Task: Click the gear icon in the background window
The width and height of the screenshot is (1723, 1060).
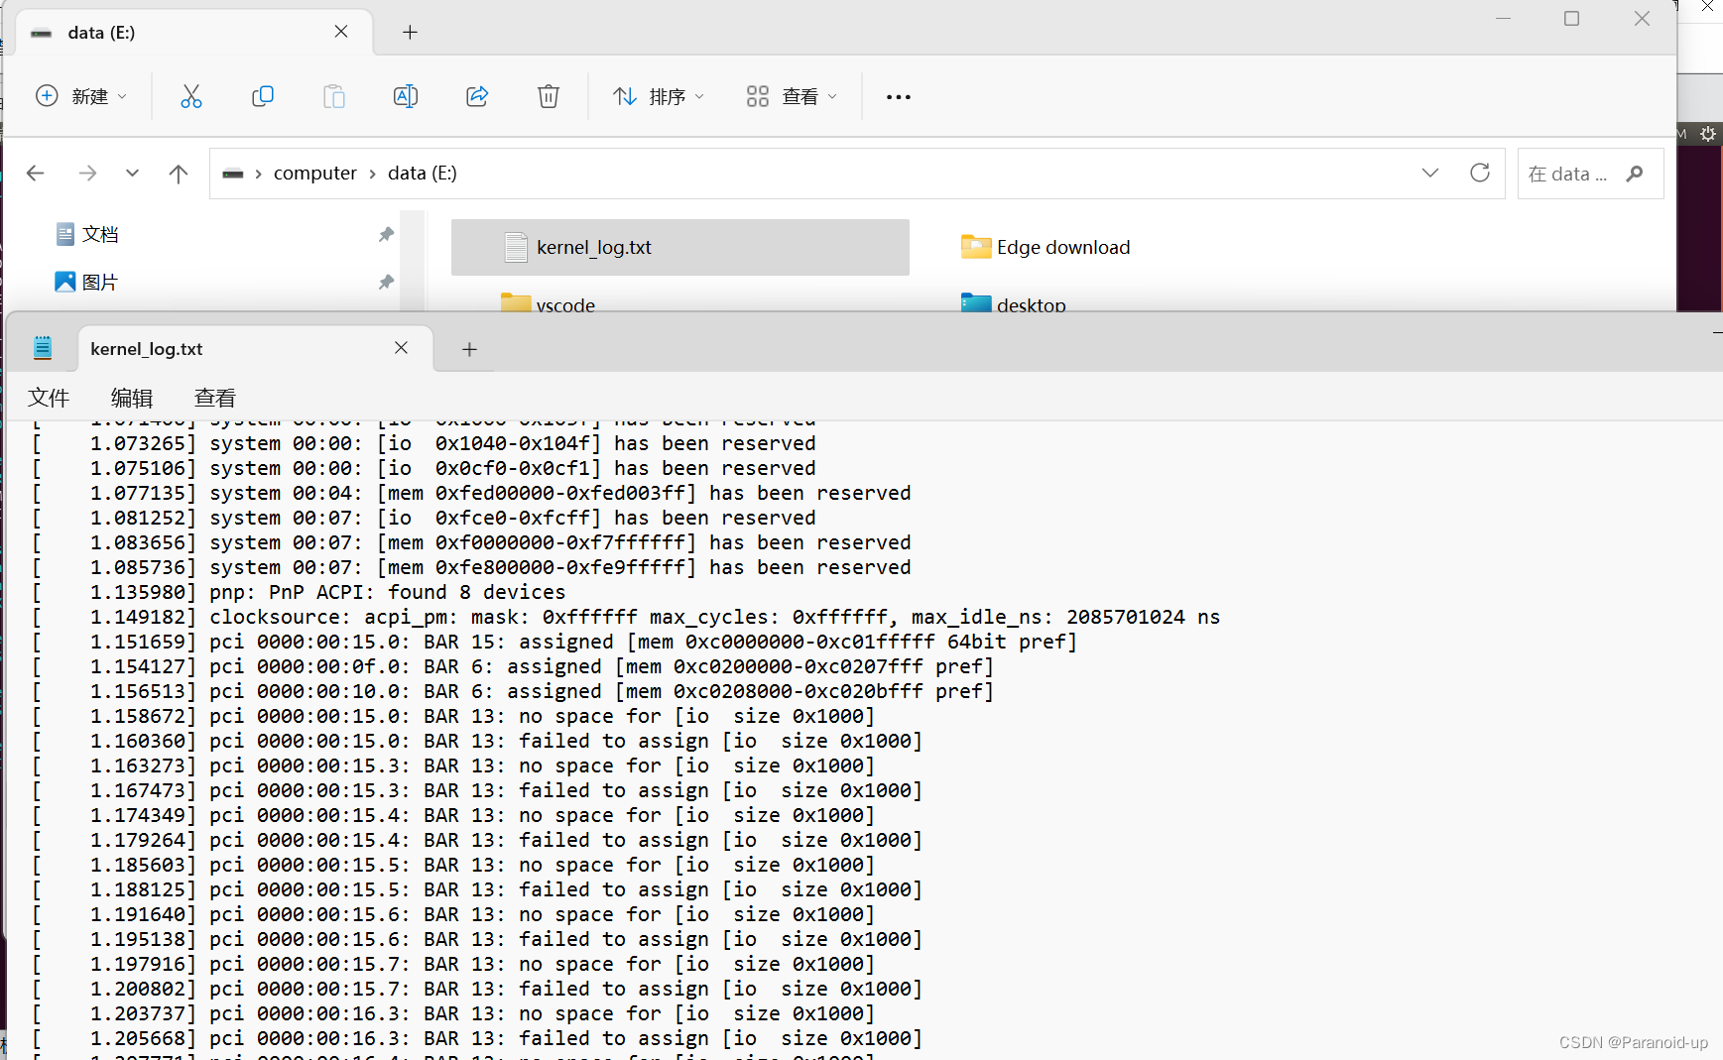Action: click(x=1707, y=134)
